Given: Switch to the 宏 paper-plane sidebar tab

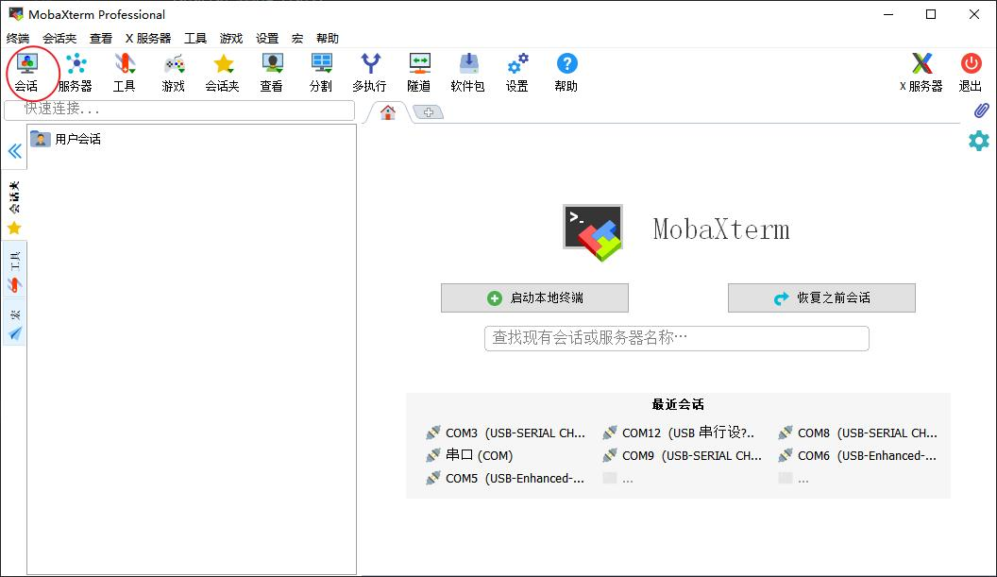Looking at the screenshot, I should 14,325.
